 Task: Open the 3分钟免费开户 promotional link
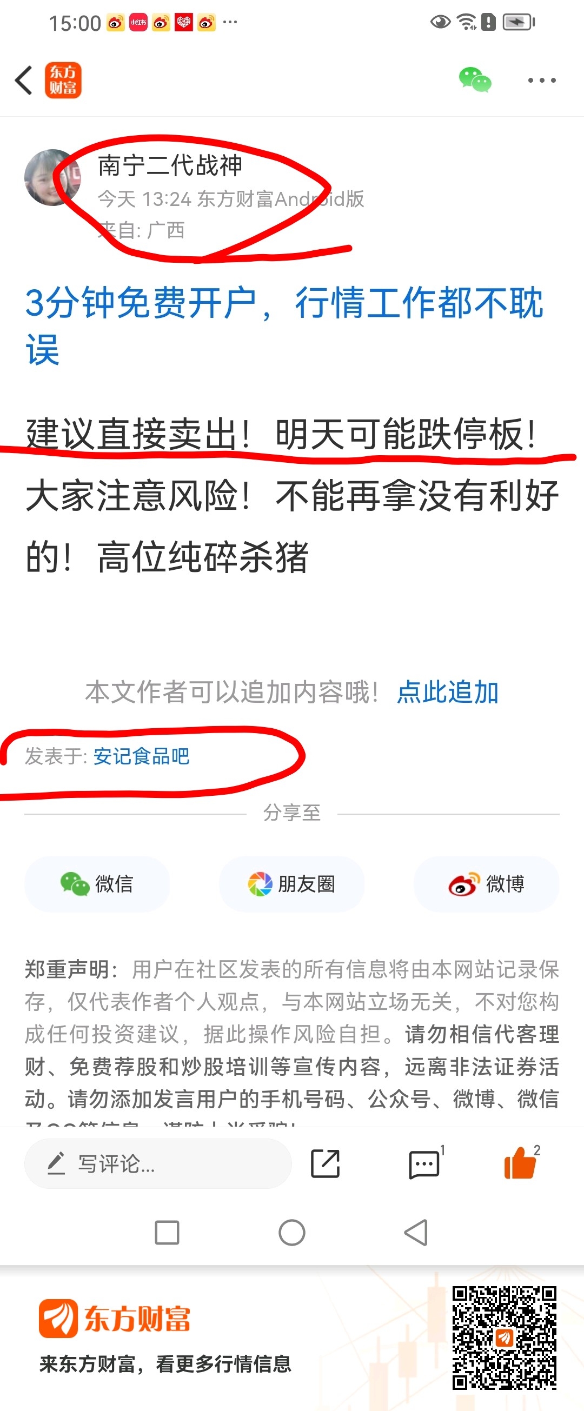[285, 326]
